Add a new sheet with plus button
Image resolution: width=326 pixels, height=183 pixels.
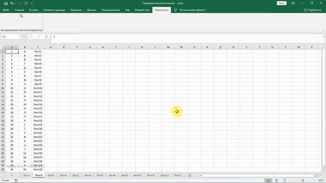[189, 175]
